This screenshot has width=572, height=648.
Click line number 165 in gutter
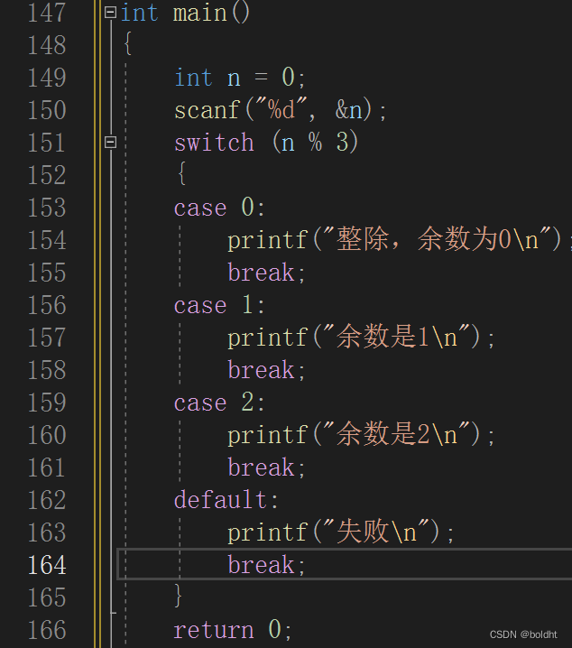47,597
